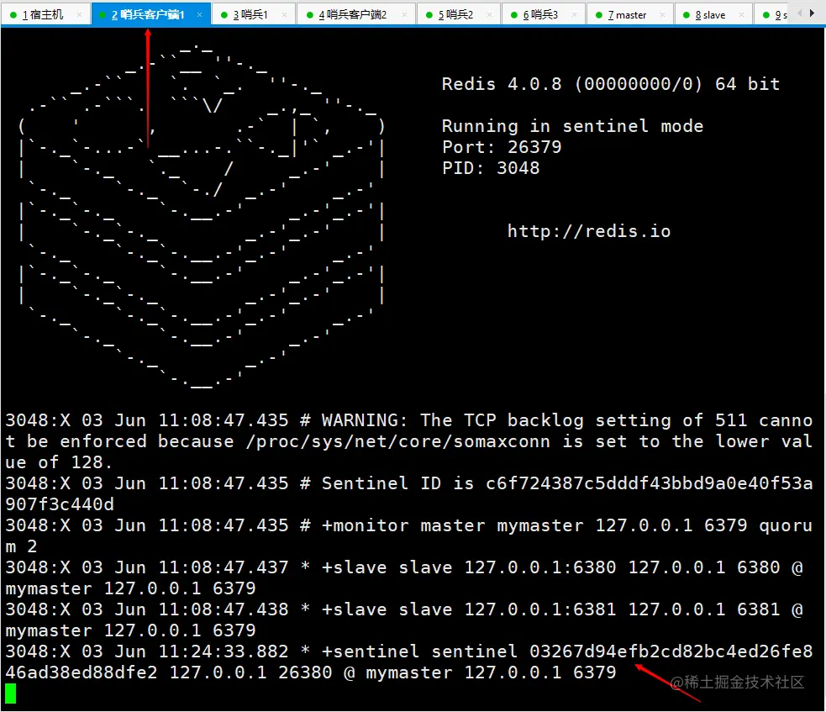Close the '7 master' tab
The width and height of the screenshot is (826, 712).
662,15
